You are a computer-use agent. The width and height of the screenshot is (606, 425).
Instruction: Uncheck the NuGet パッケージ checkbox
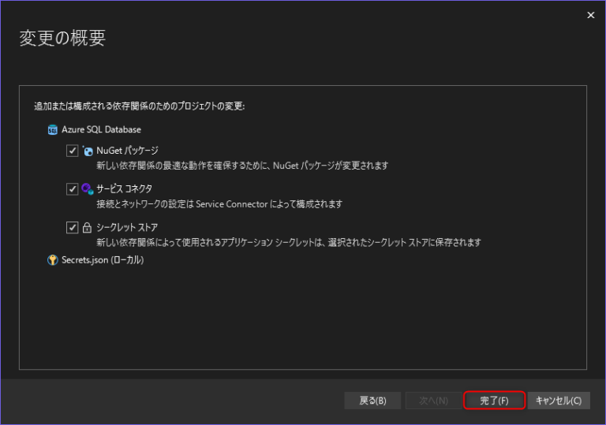tap(73, 151)
